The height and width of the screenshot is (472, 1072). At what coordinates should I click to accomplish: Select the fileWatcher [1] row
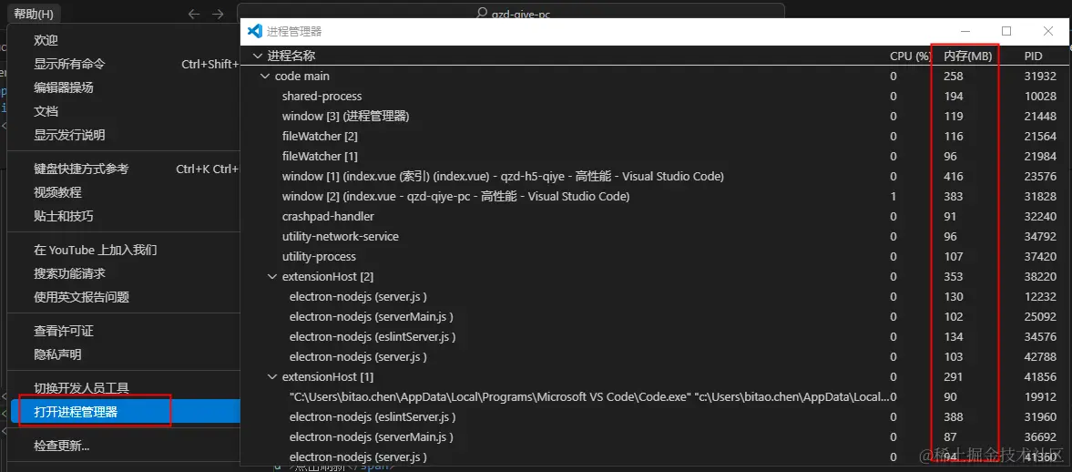coord(656,157)
